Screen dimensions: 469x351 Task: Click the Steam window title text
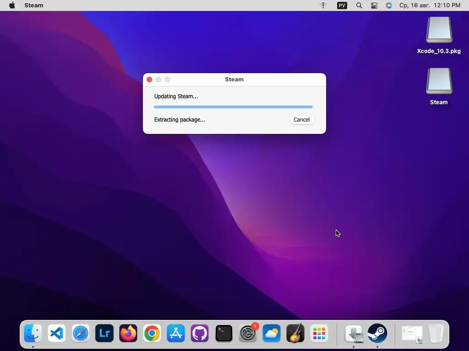[234, 80]
